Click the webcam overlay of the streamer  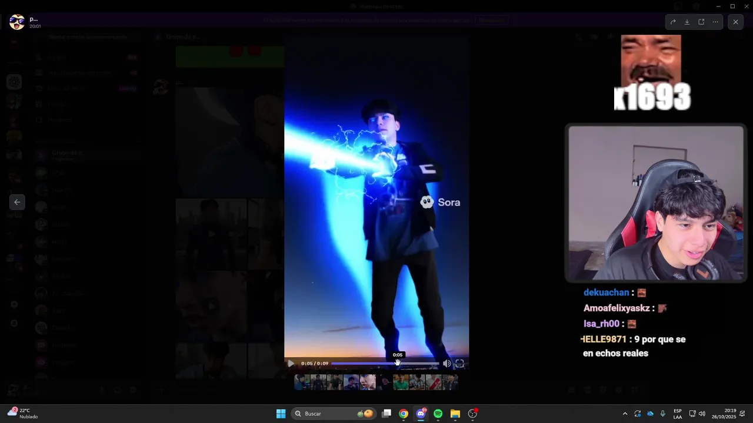click(x=656, y=203)
